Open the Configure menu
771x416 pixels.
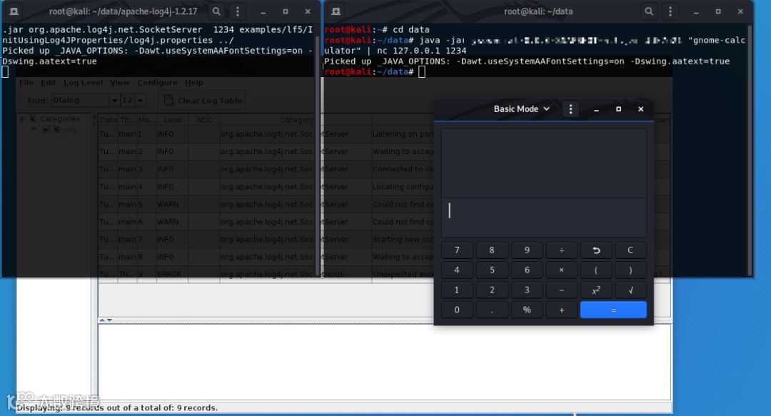coord(157,82)
